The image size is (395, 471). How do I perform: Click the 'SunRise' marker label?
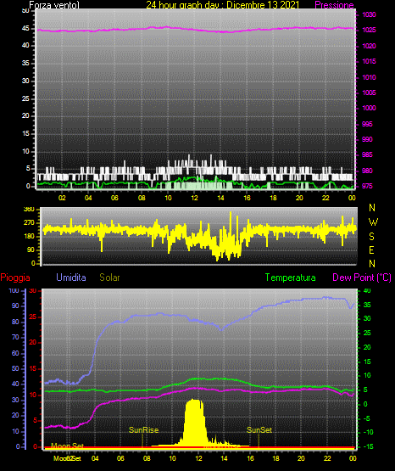[x=143, y=430]
